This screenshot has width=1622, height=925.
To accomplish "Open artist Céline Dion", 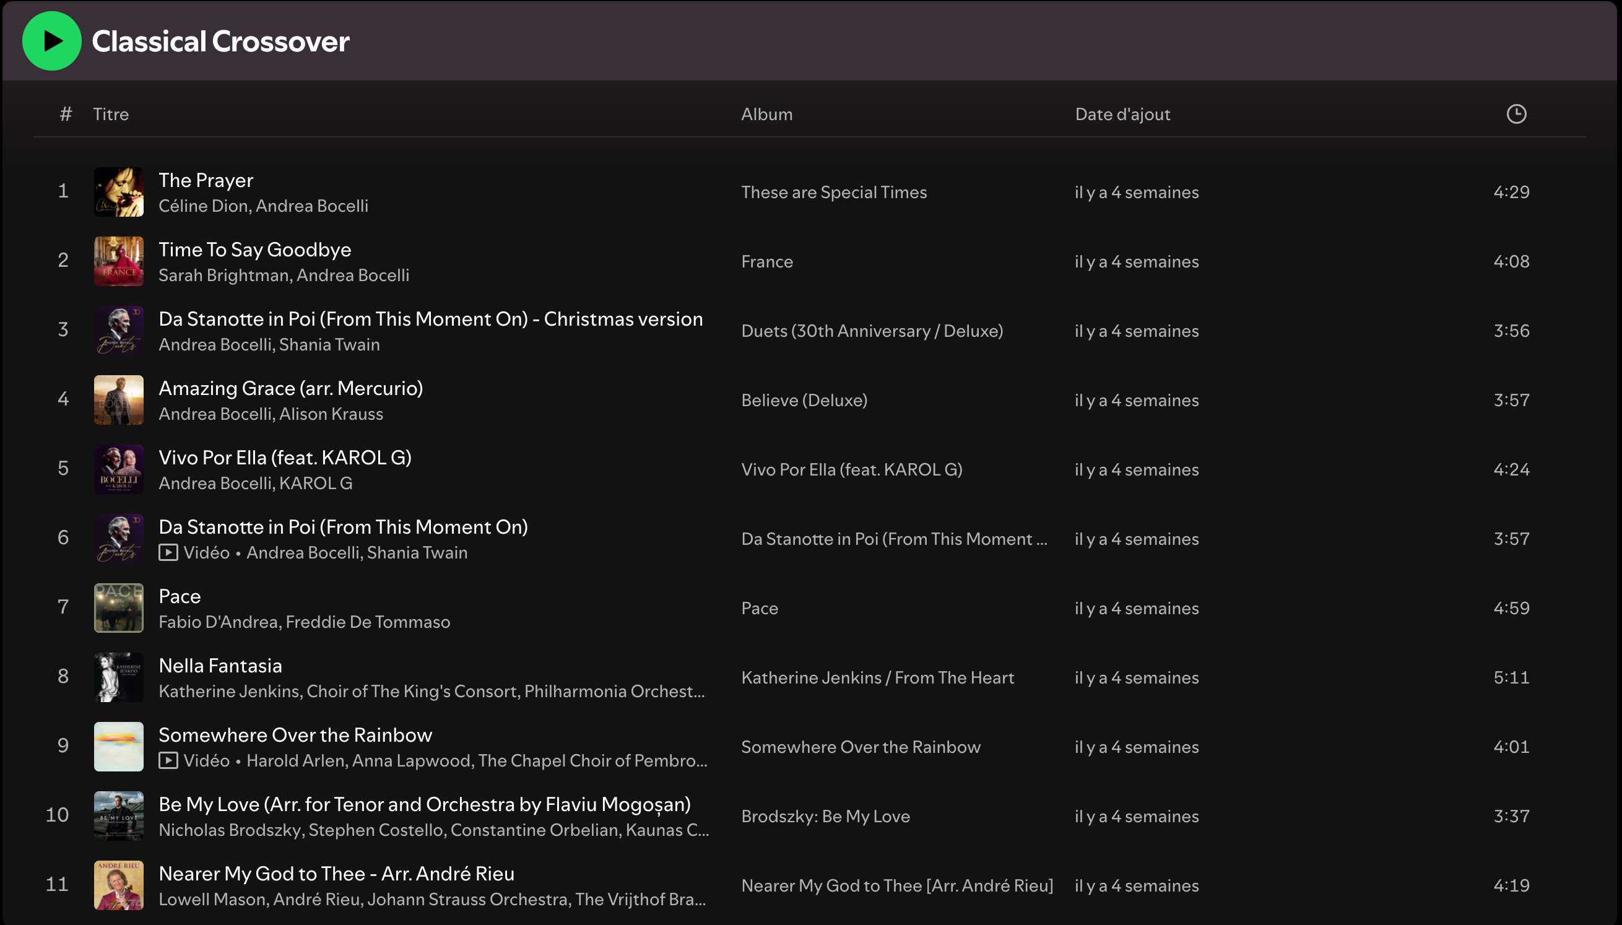I will click(204, 206).
